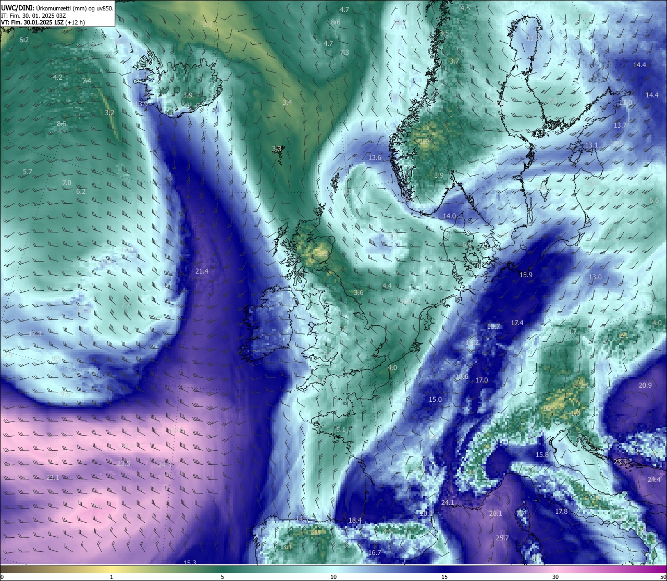Click the 3.2 map value

pyautogui.click(x=109, y=113)
